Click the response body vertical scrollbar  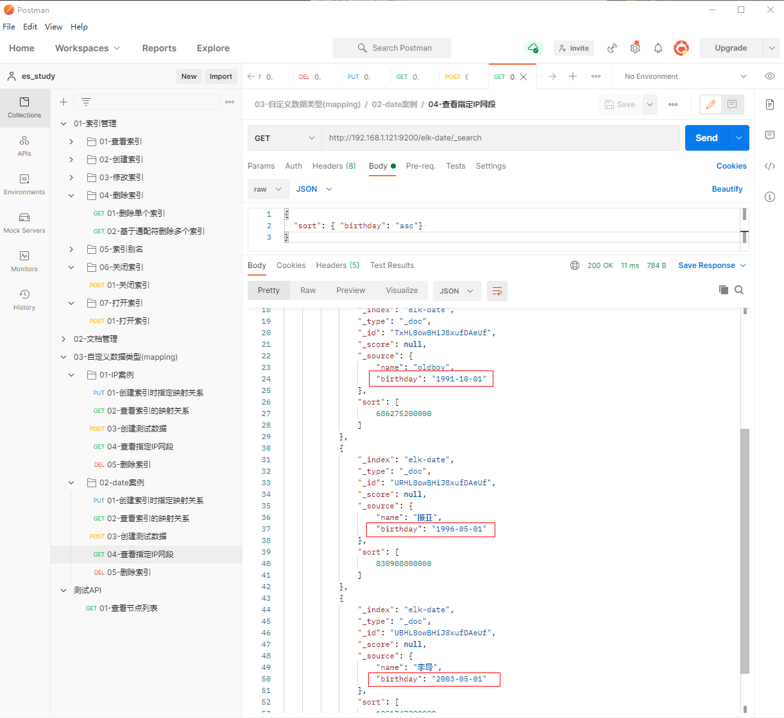(x=744, y=551)
